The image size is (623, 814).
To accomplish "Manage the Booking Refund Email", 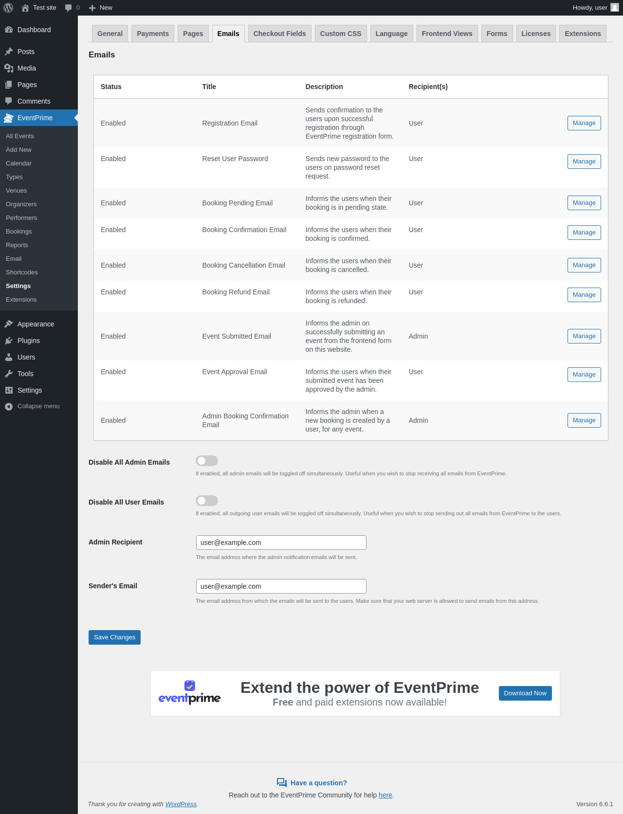I will click(x=584, y=295).
